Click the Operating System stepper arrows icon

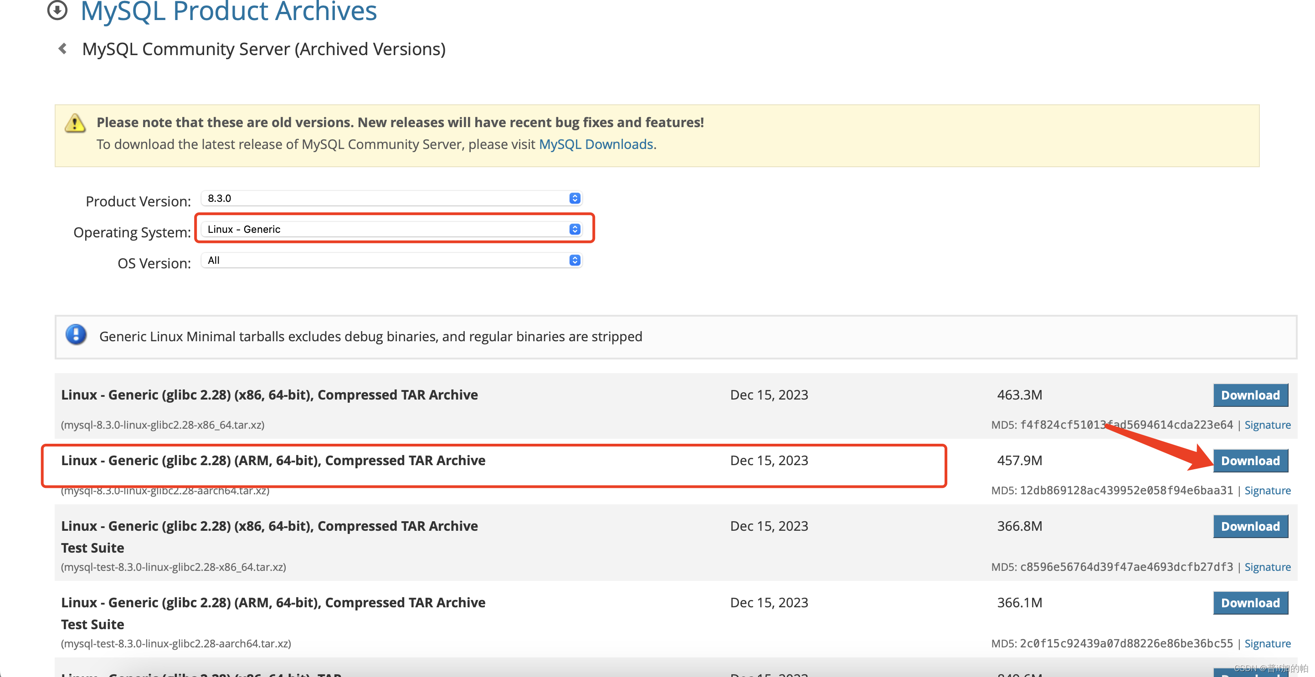(x=575, y=229)
